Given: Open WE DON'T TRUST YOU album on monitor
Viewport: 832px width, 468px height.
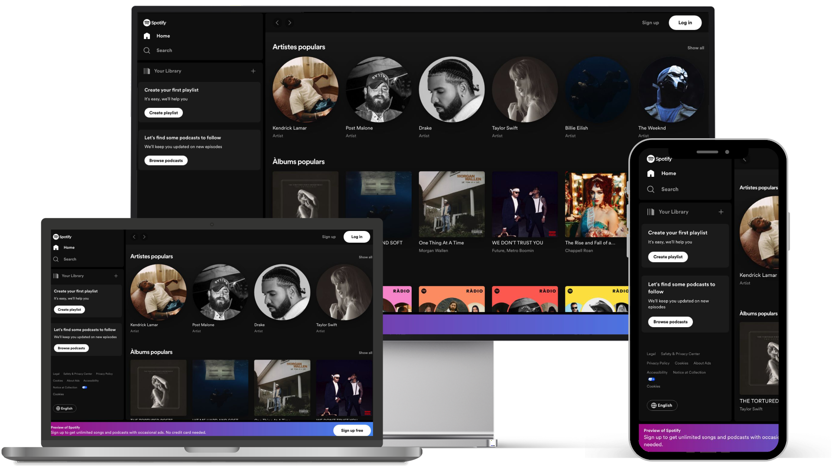Looking at the screenshot, I should (525, 204).
